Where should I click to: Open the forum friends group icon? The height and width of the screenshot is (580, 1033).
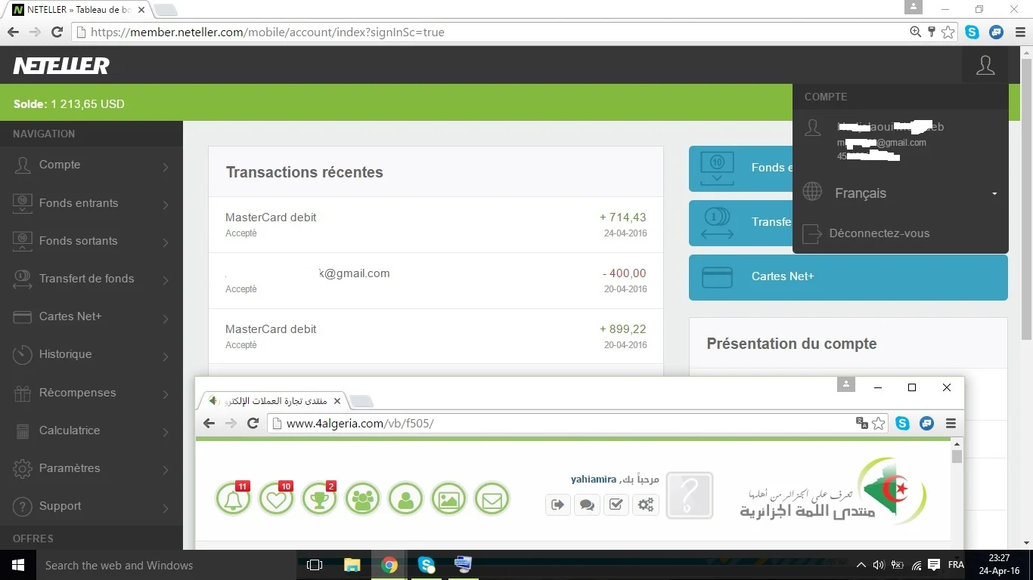coord(362,499)
